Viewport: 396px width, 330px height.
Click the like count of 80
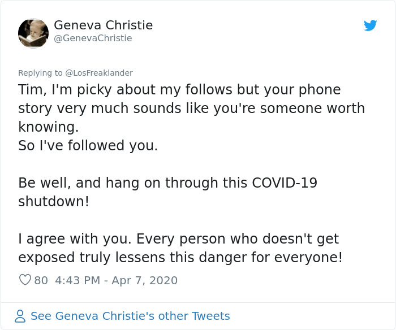coord(41,280)
